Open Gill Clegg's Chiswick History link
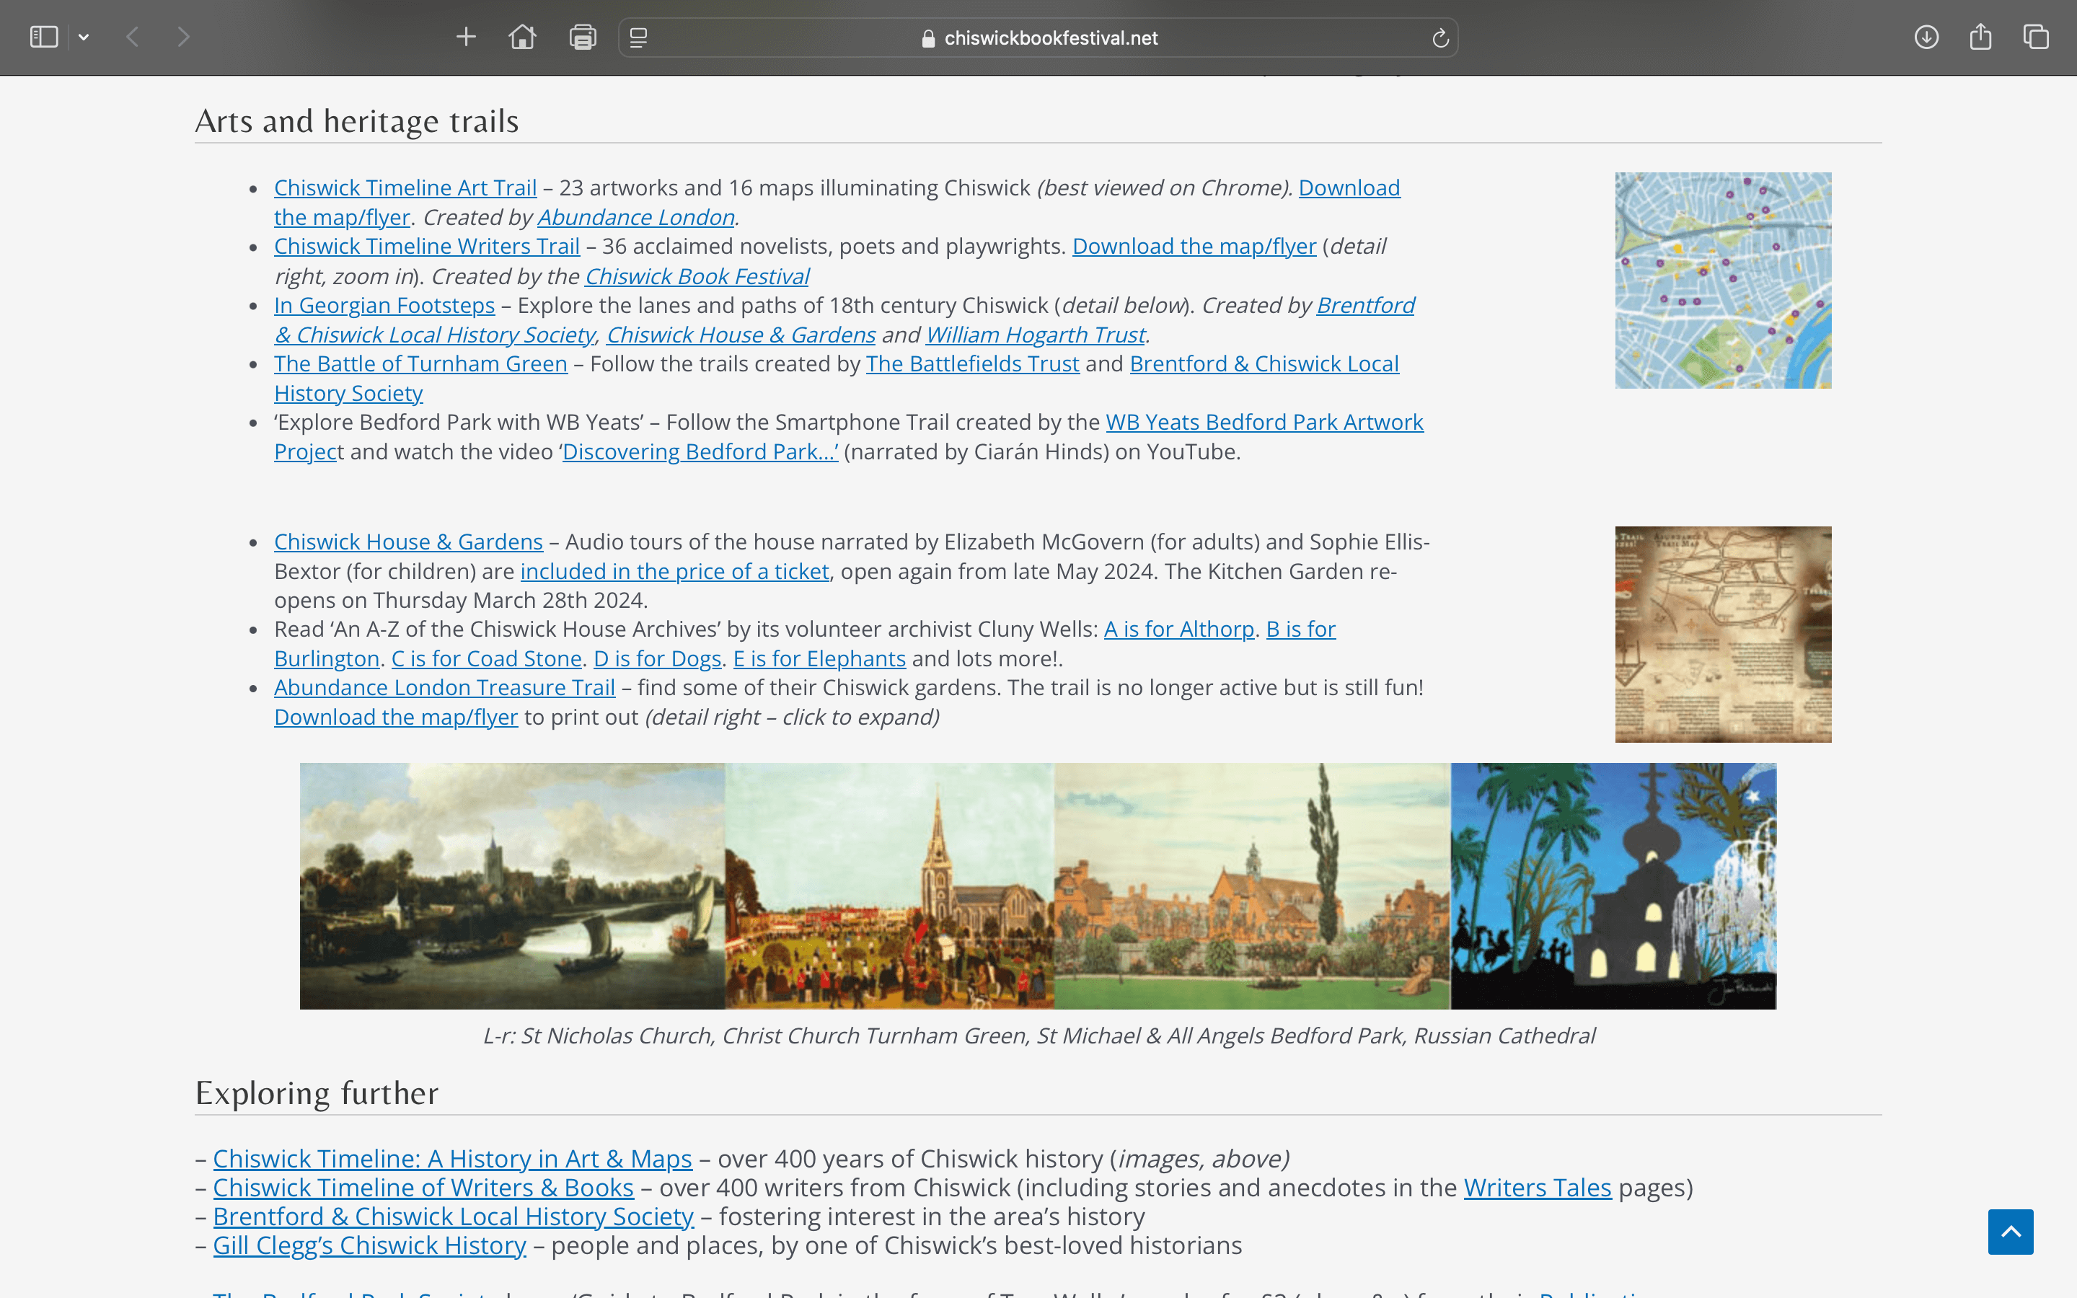 click(369, 1245)
